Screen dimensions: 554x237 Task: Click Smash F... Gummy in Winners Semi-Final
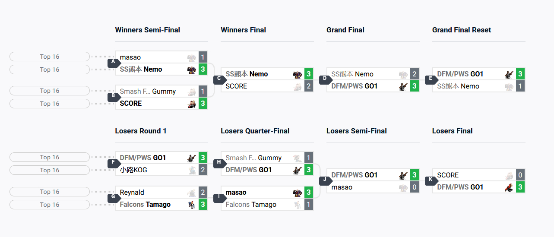[148, 92]
